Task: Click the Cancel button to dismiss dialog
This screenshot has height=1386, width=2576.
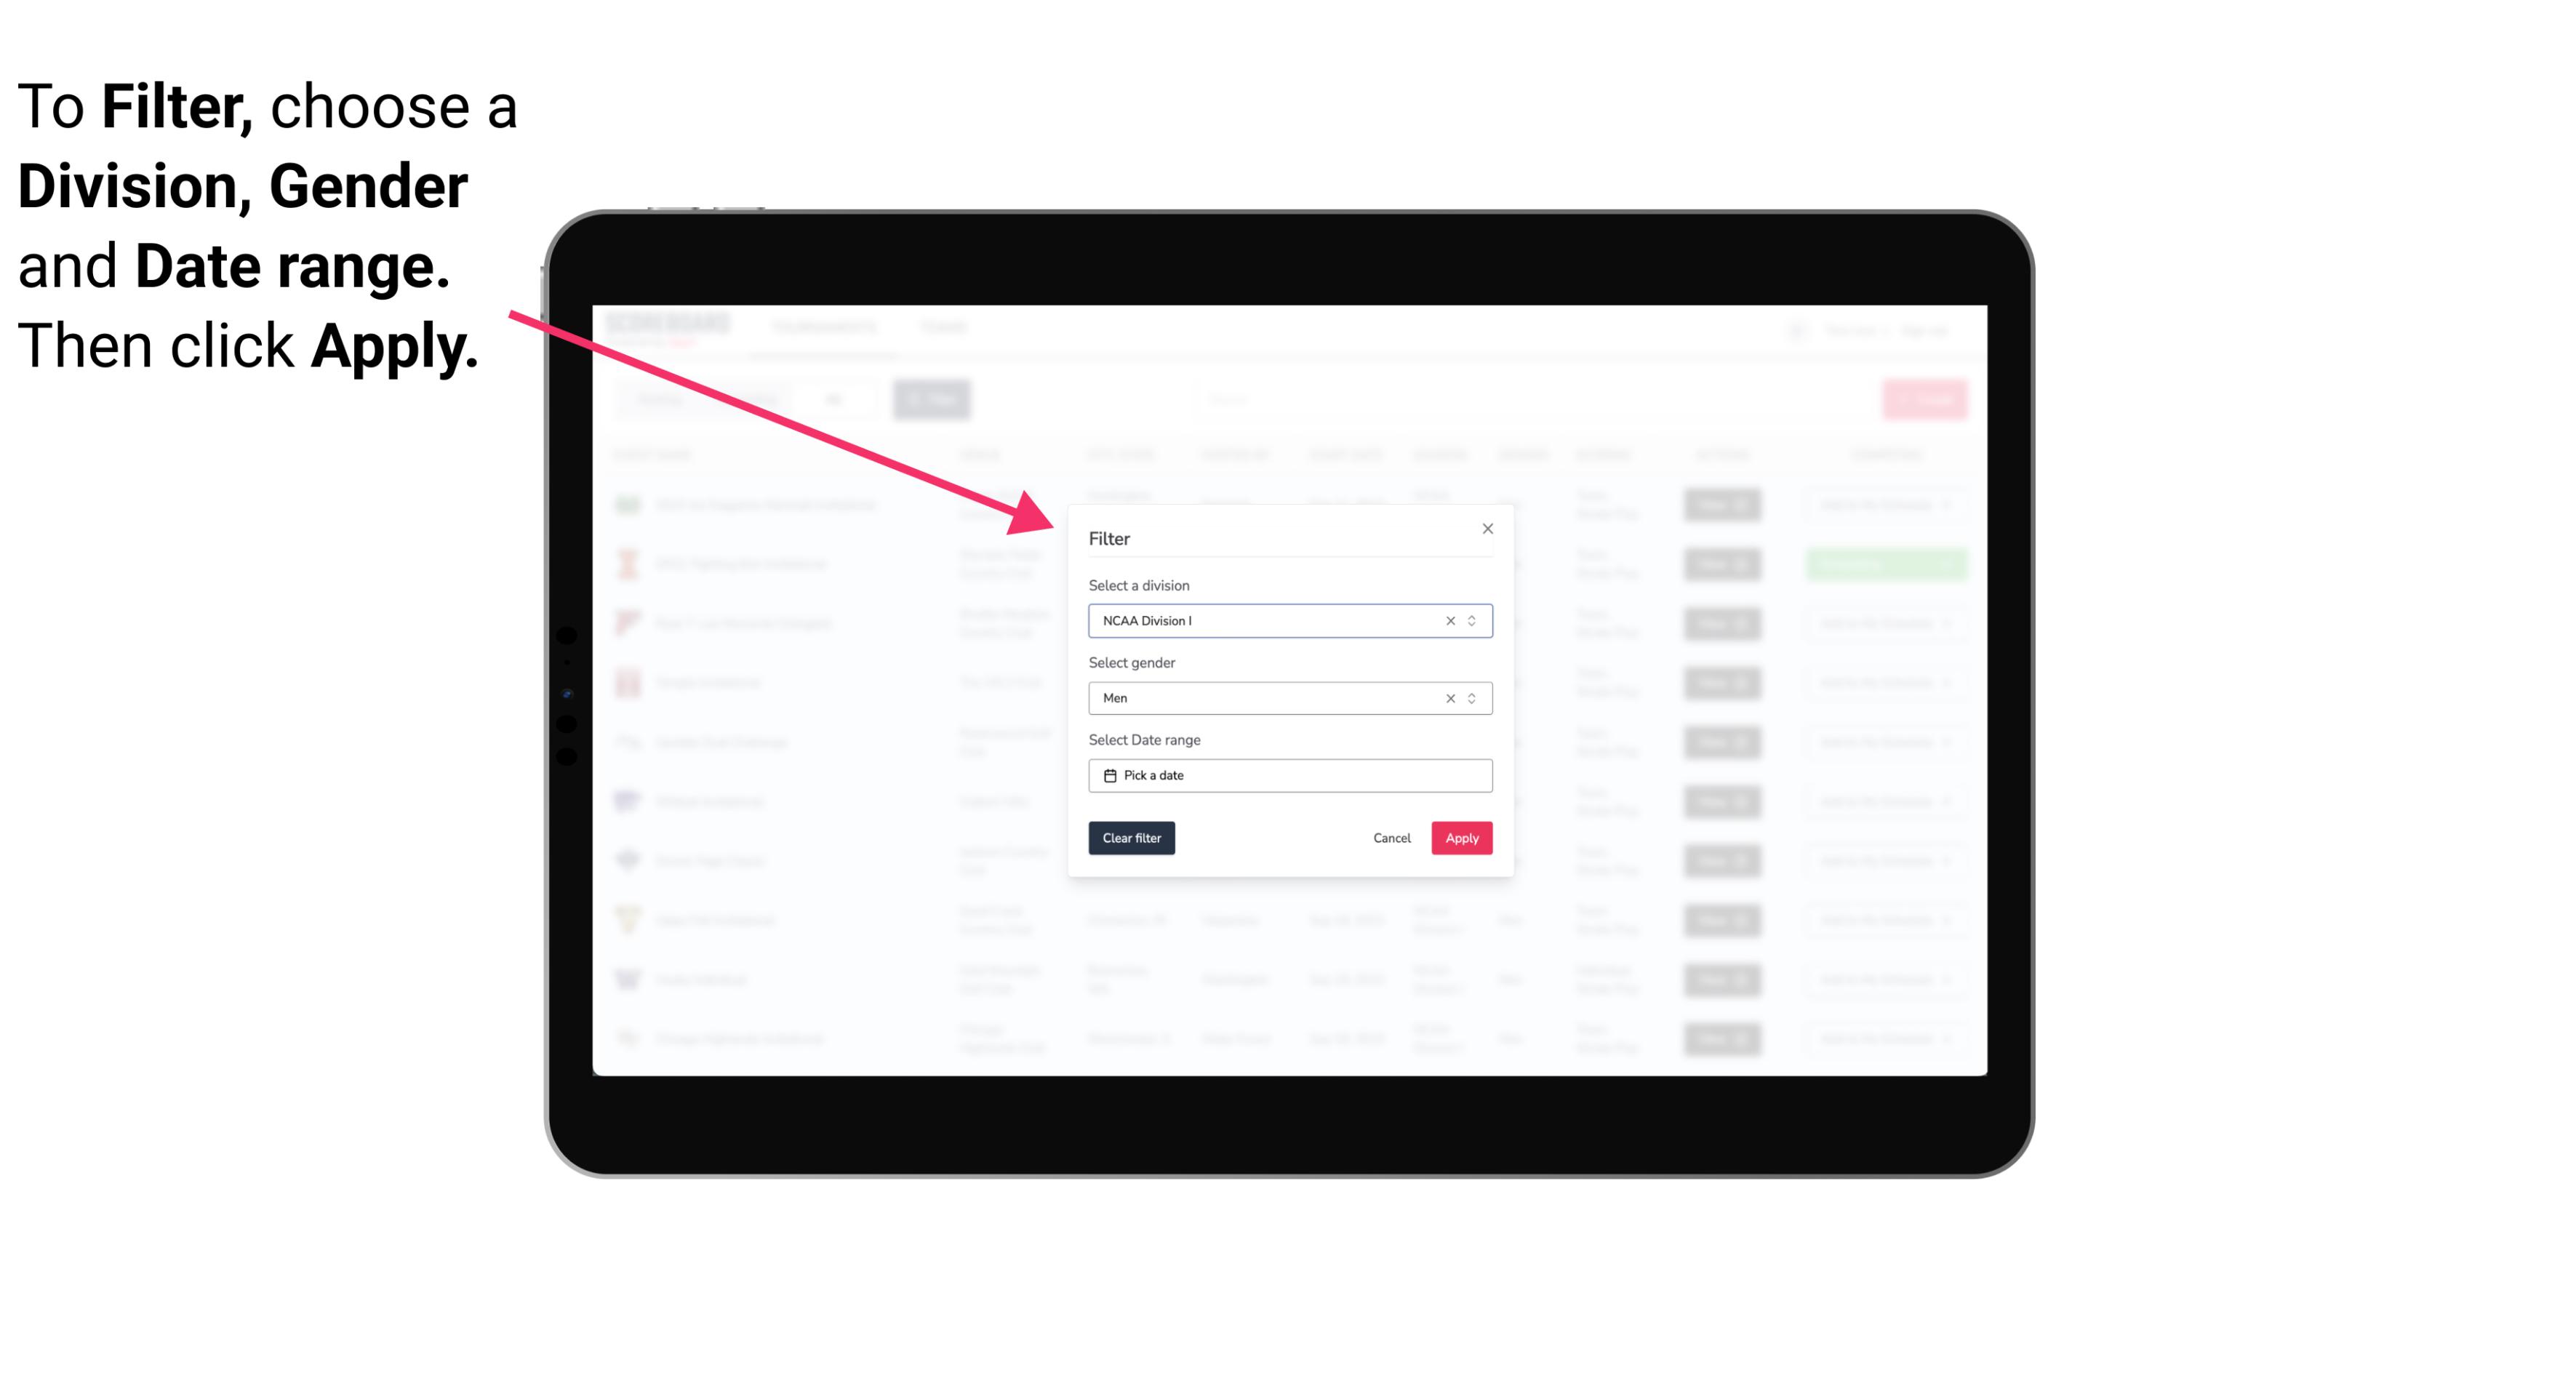Action: click(1391, 838)
